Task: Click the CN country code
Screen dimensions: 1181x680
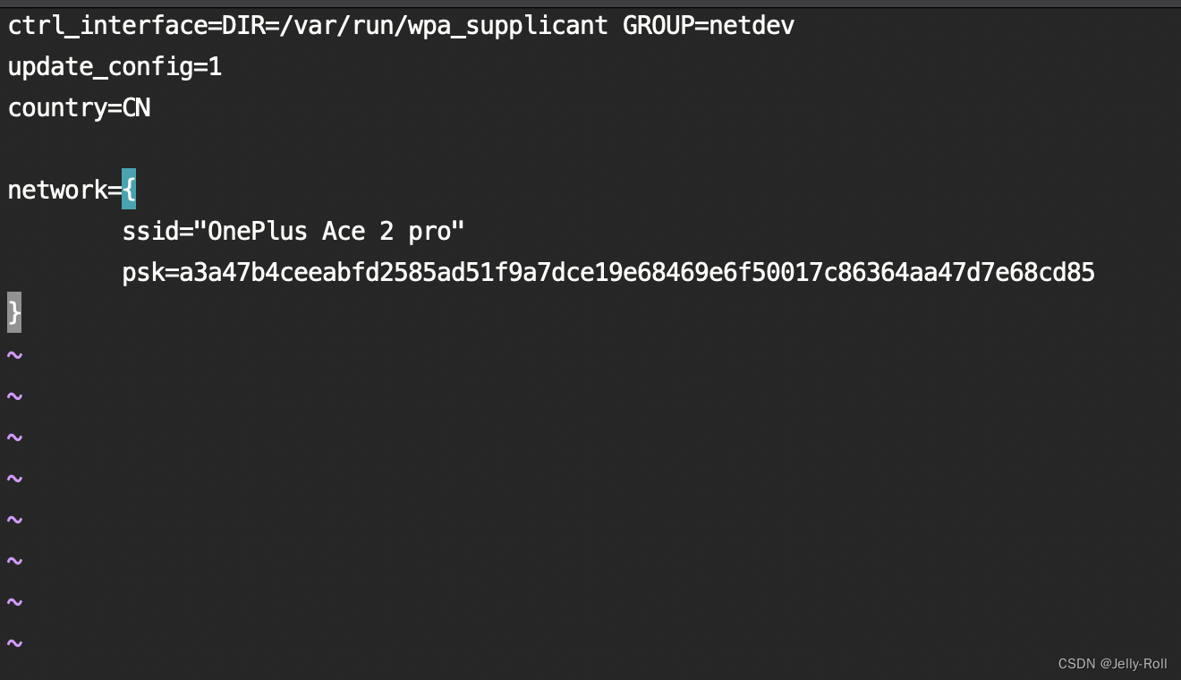Action: [136, 108]
